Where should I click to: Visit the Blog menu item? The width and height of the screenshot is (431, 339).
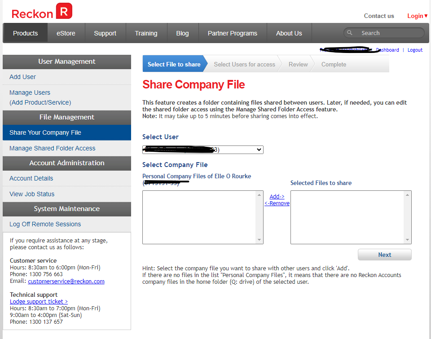[182, 33]
